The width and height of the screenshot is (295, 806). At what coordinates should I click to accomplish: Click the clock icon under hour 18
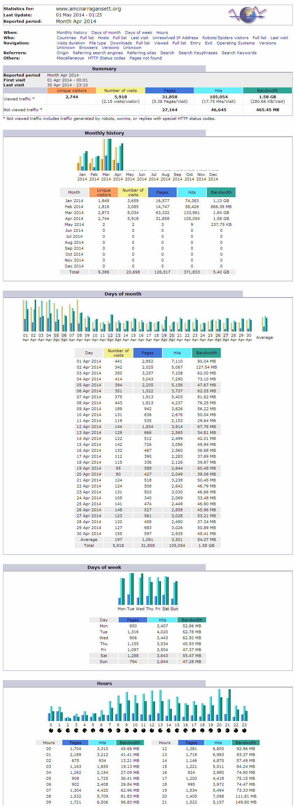(202, 730)
